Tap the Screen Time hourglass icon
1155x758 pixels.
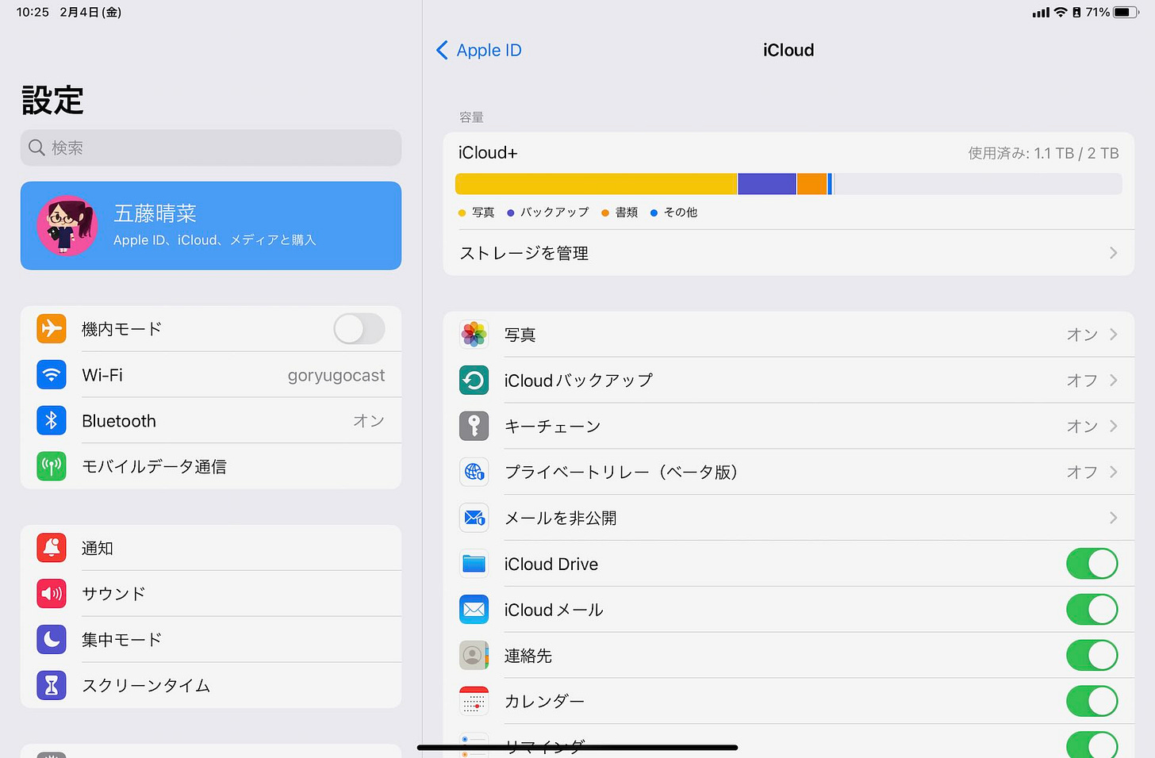52,685
